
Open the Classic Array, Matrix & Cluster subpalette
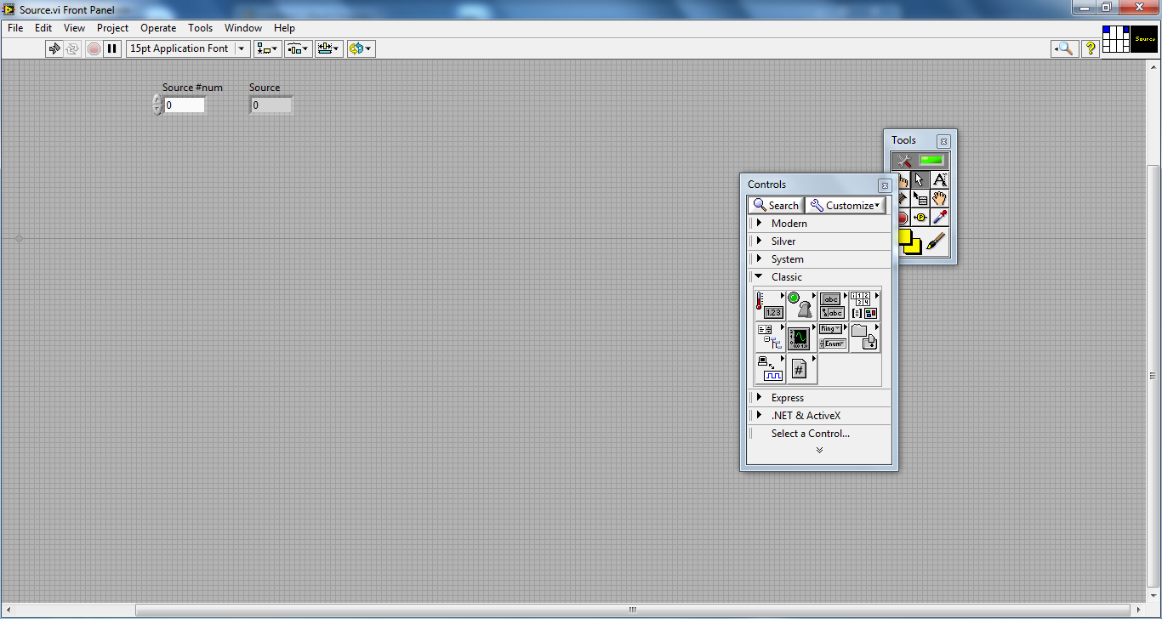pyautogui.click(x=864, y=305)
